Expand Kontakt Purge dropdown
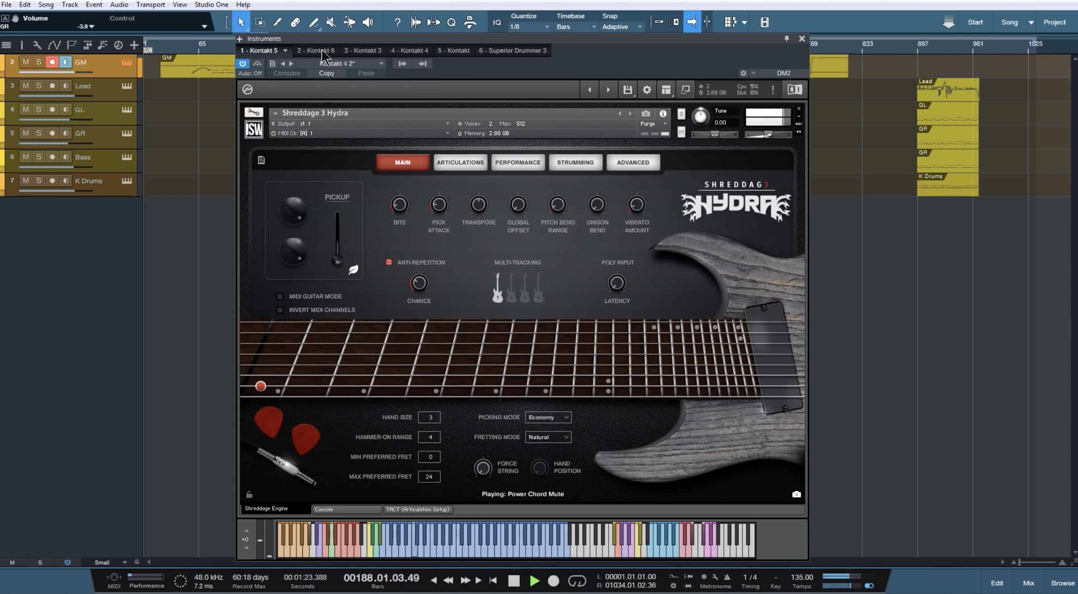The height and width of the screenshot is (594, 1078). (x=653, y=124)
